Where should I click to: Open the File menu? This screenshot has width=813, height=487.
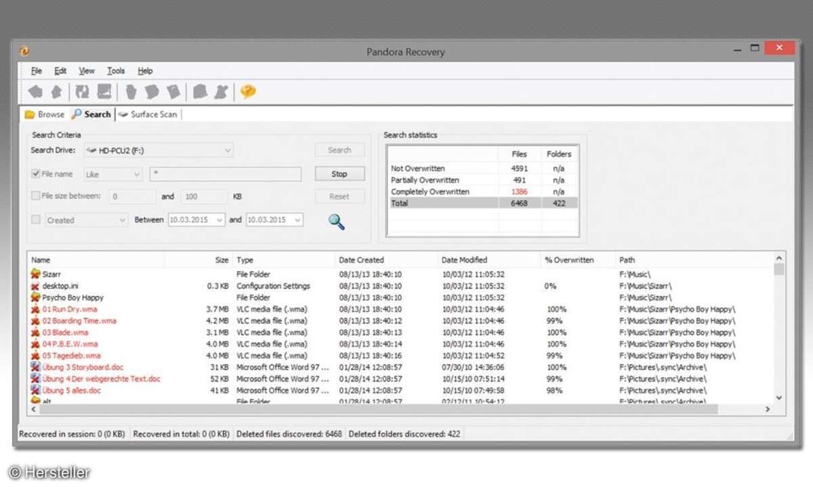pos(37,71)
